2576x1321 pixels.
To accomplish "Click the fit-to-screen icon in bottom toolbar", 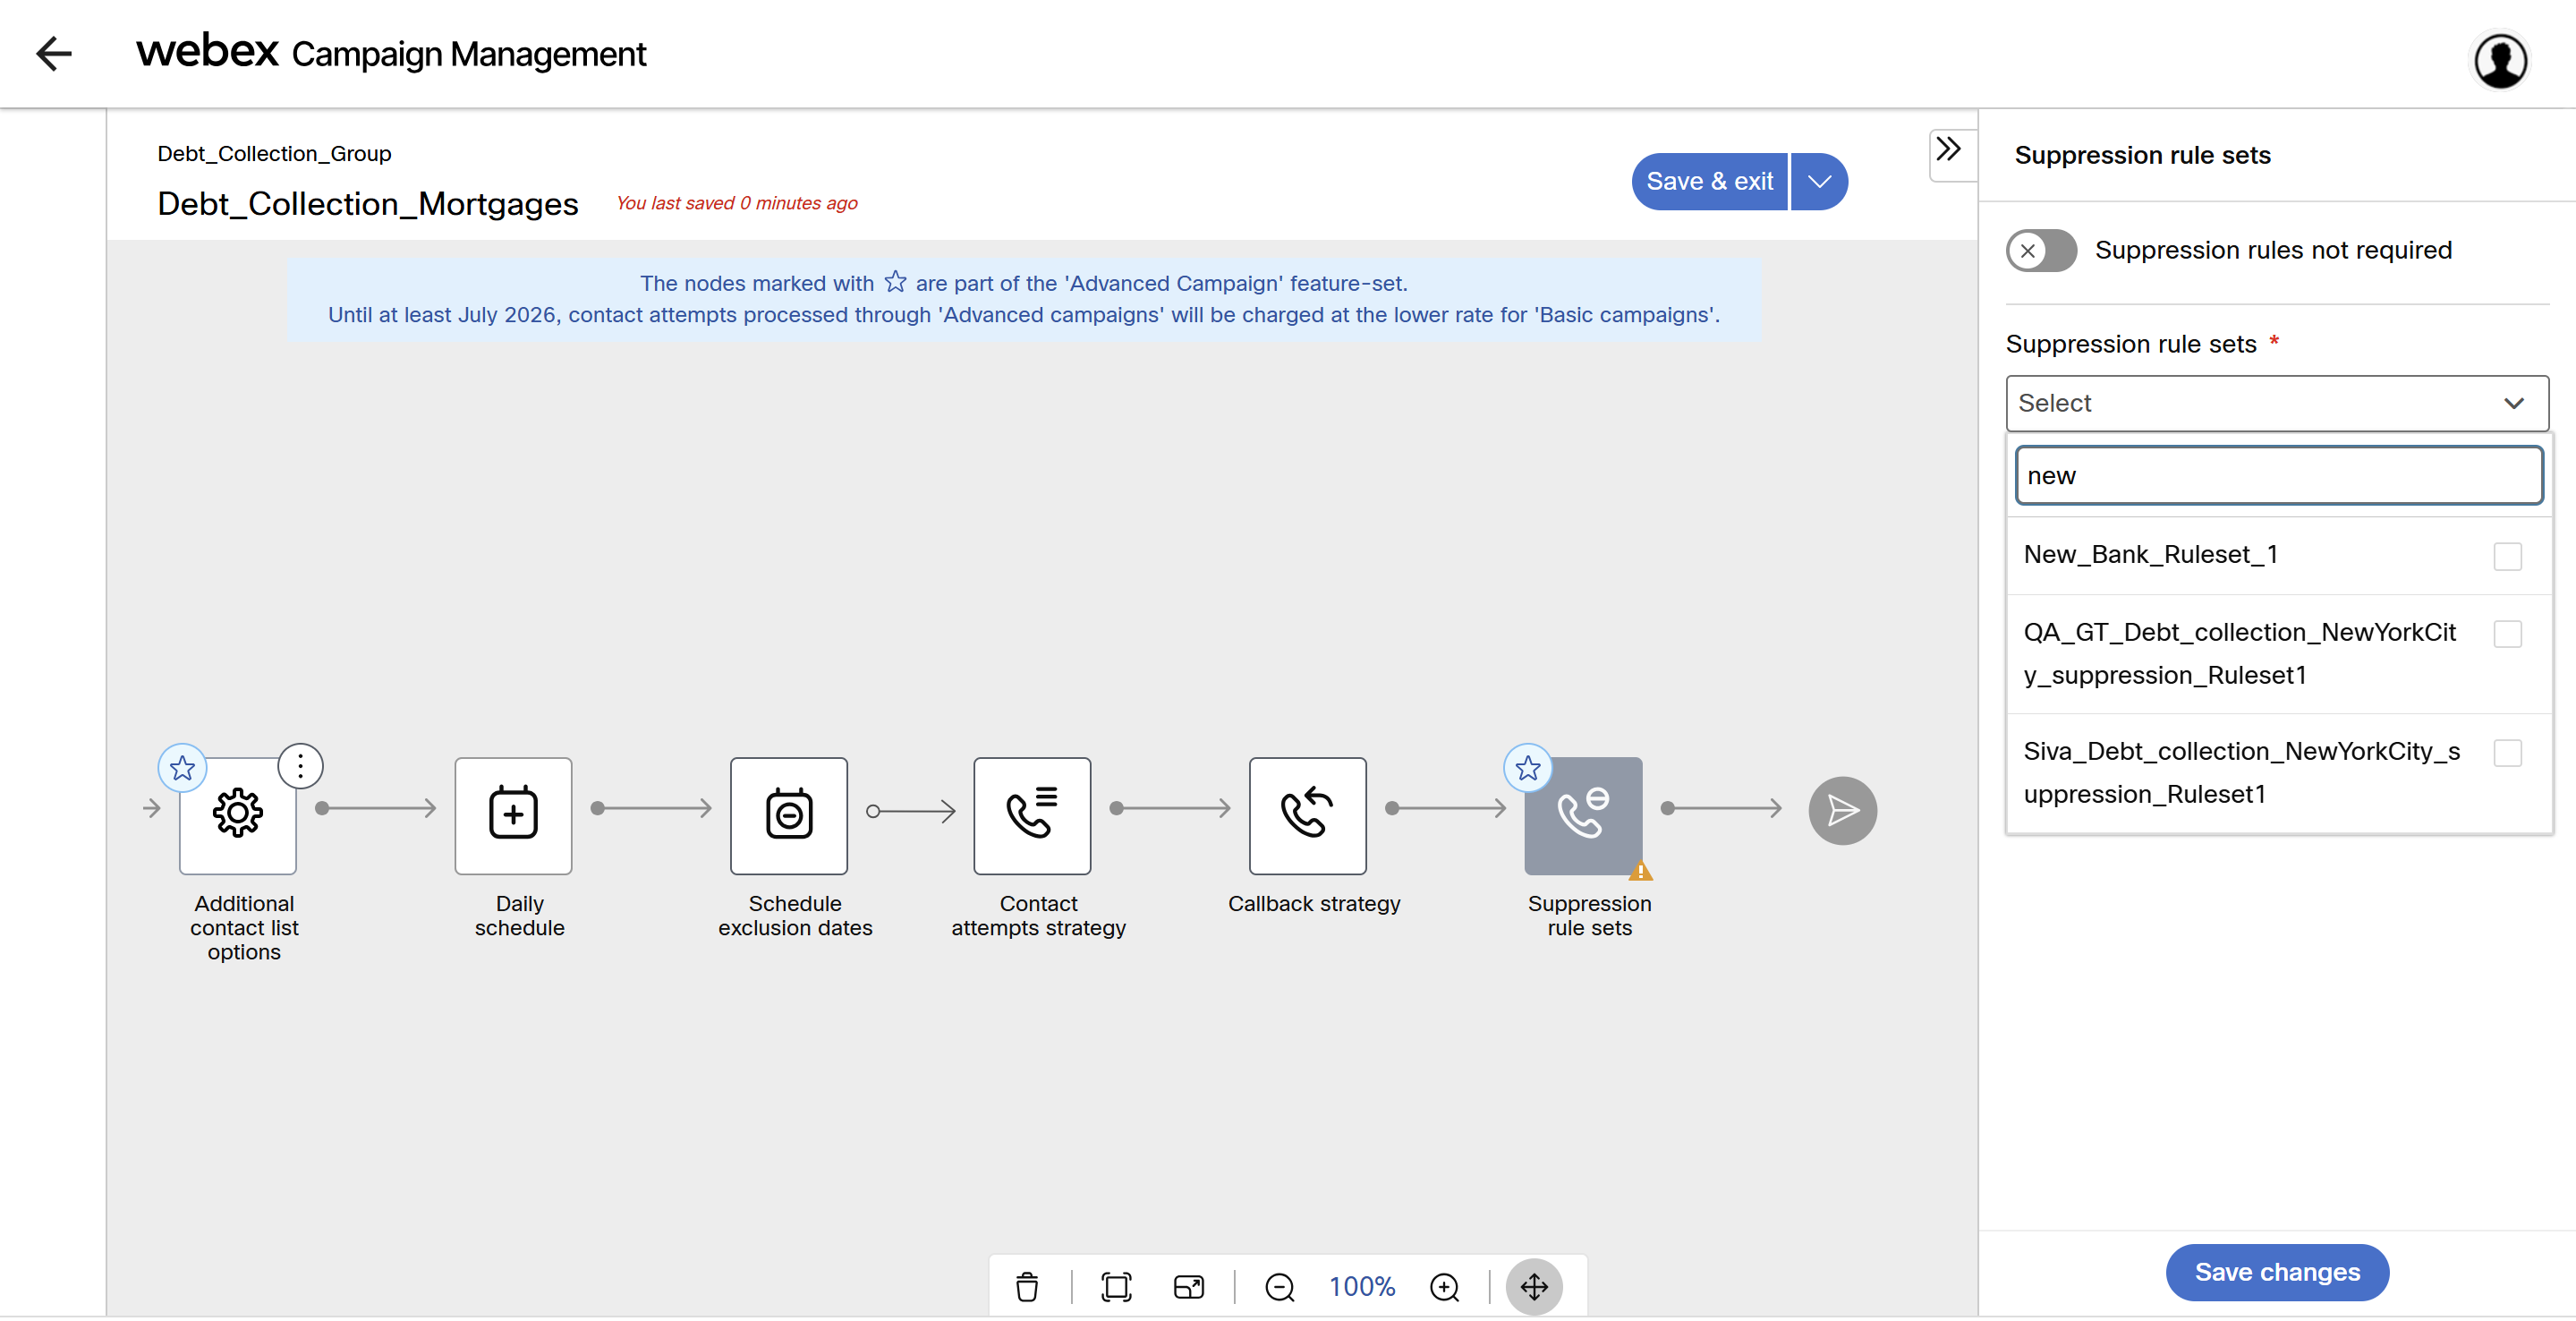I will (1116, 1286).
